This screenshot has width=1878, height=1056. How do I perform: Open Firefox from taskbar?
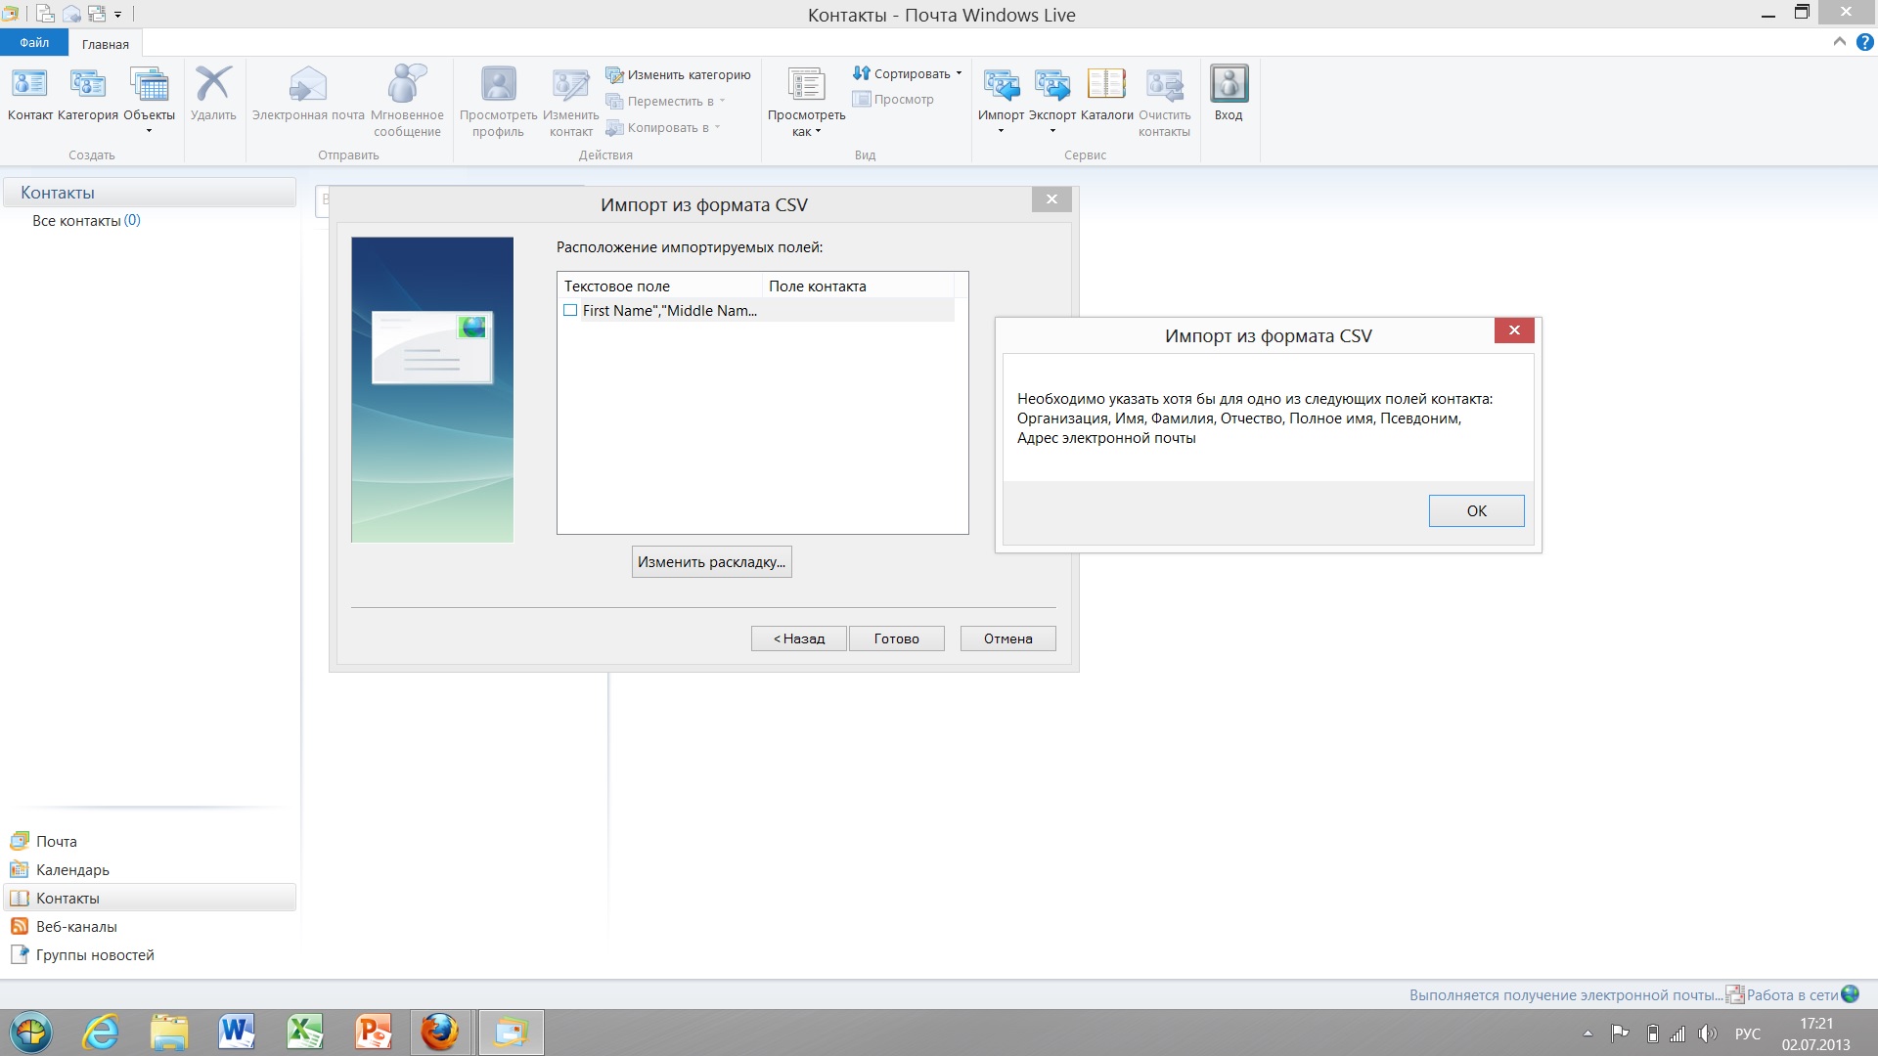[440, 1033]
